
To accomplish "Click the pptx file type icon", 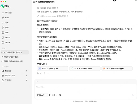I will pos(104,69).
